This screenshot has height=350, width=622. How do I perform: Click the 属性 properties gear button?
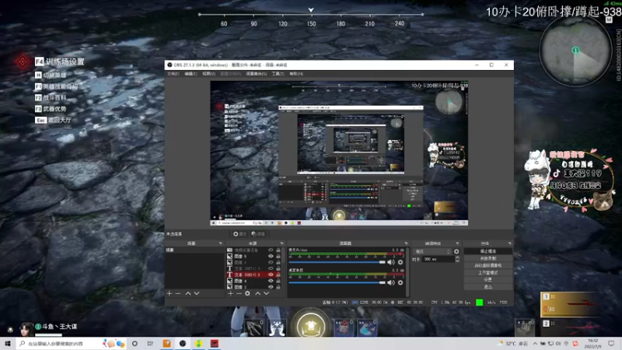click(x=239, y=234)
